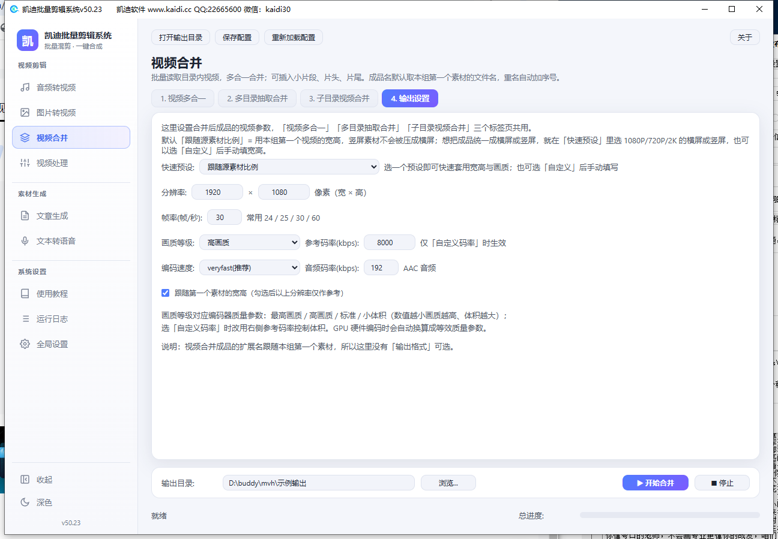Image resolution: width=778 pixels, height=539 pixels.
Task: Click the list icon beside 运行日志
Action: pos(25,319)
